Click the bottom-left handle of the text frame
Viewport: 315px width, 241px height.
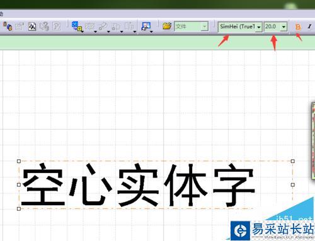(19, 209)
